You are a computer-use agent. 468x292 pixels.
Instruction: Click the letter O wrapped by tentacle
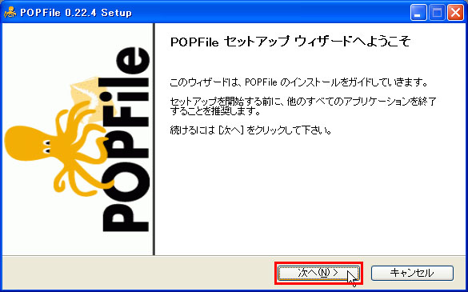(126, 179)
